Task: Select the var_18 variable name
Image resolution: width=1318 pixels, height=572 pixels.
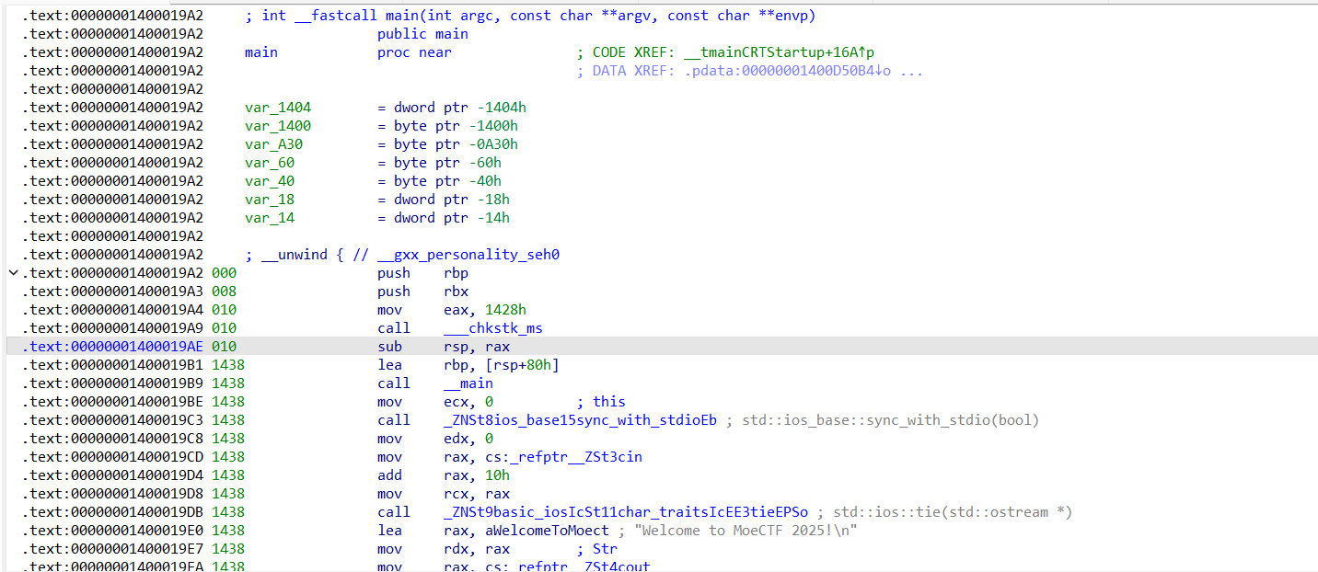Action: tap(270, 200)
